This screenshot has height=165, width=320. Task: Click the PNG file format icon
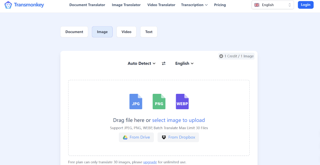[159, 101]
